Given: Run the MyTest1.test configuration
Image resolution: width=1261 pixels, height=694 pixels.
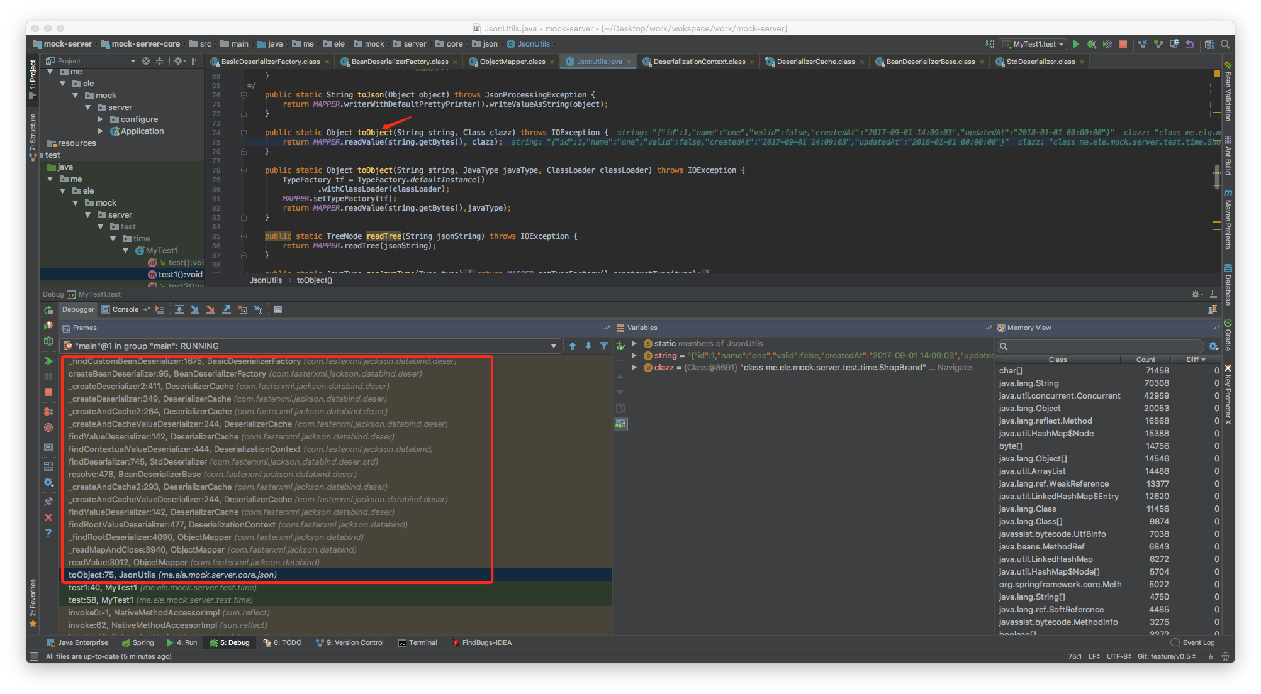Looking at the screenshot, I should (x=1075, y=44).
